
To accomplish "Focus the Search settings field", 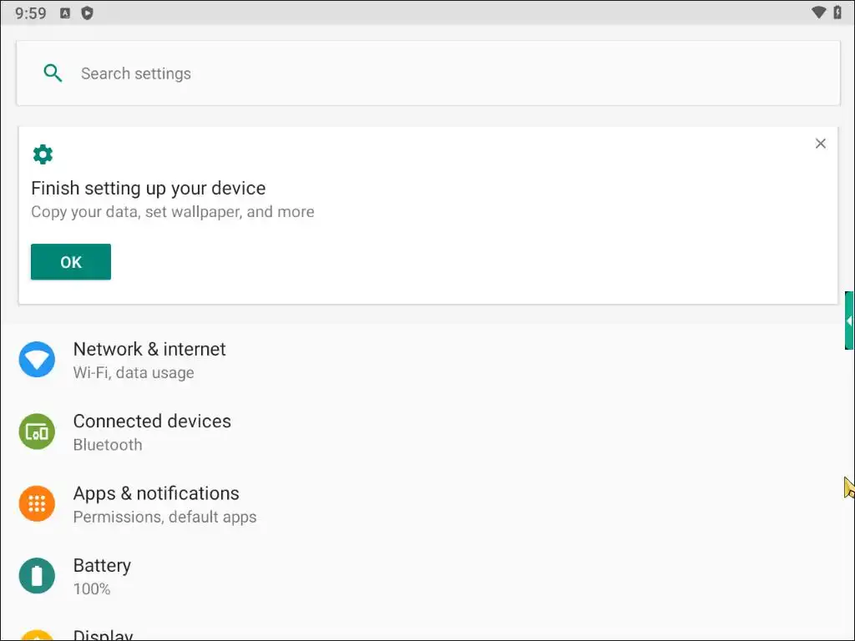I will click(x=417, y=73).
